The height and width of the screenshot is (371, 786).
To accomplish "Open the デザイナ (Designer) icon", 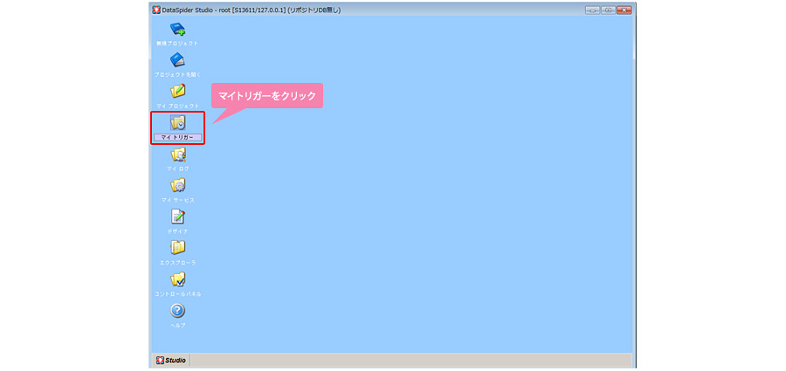I will point(177,216).
